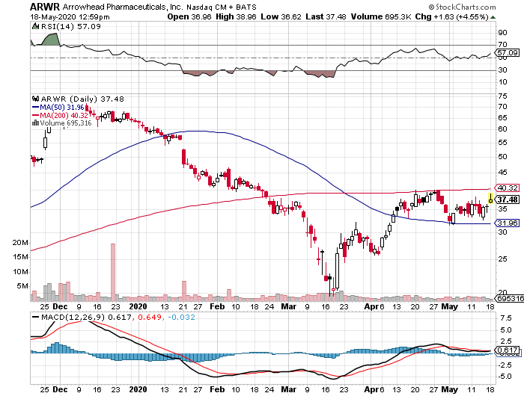Click the RSI(14) 57.09 indicator label
Screen dimensions: 524x396
71,26
